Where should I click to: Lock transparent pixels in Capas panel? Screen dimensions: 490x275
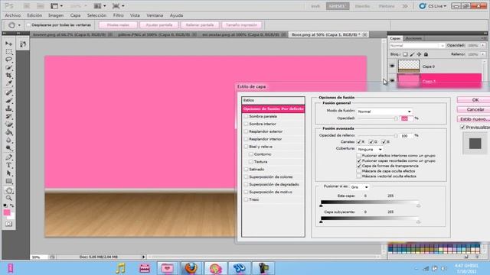tap(405, 54)
